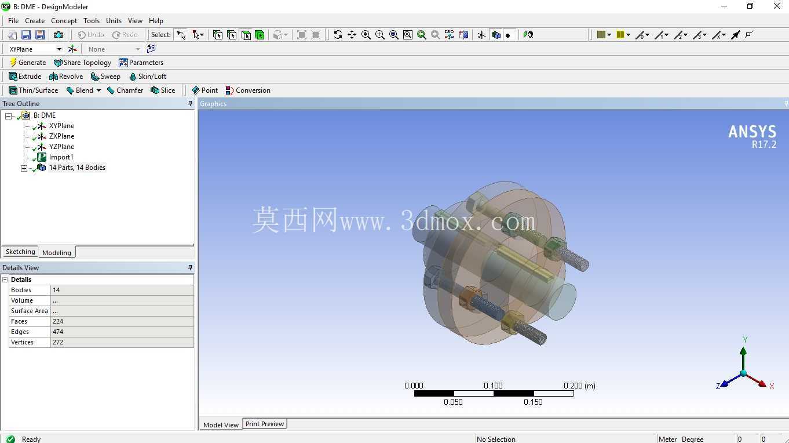Click the Details View pin icon
Viewport: 789px width, 443px height.
coord(190,268)
